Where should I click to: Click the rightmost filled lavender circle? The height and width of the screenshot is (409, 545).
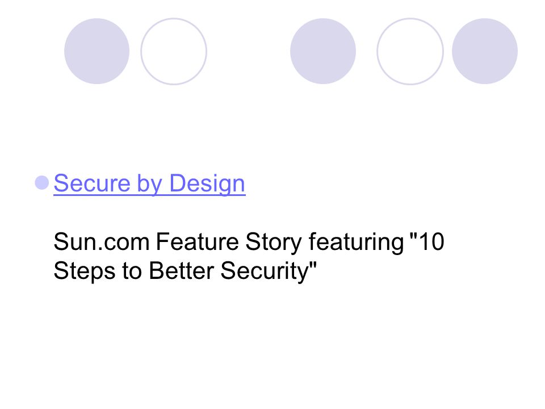484,51
